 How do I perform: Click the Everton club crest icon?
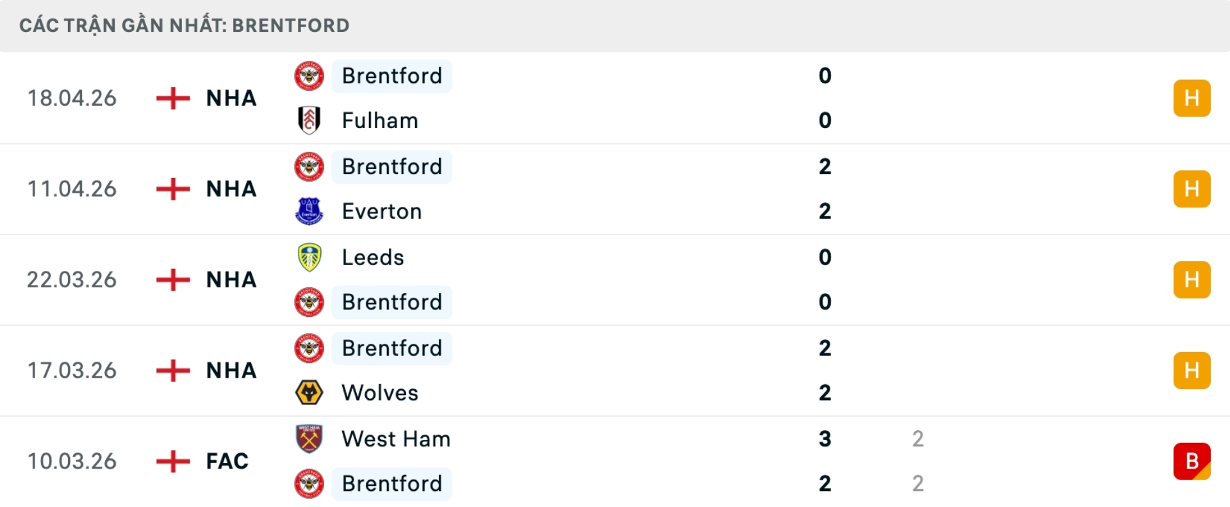coord(309,211)
